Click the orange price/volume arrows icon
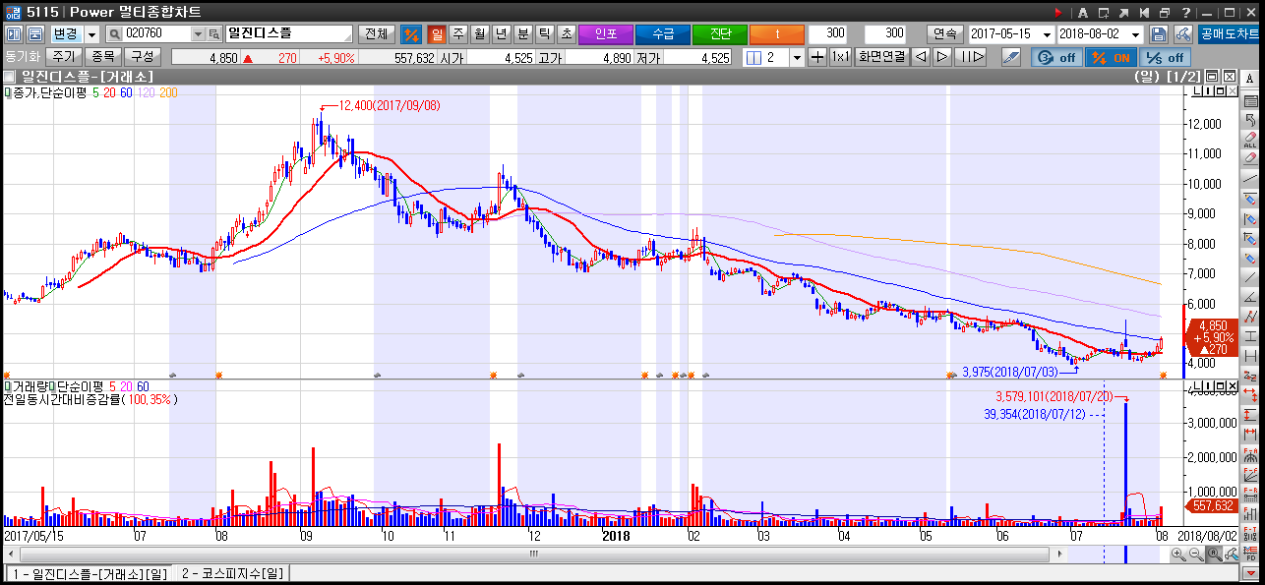Viewport: 1265px width, 585px height. click(412, 33)
